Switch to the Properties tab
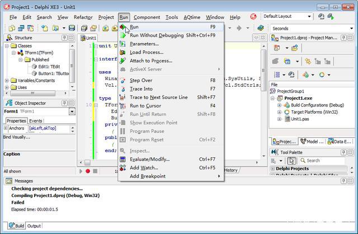Image resolution: width=358 pixels, height=234 pixels. coord(16,121)
